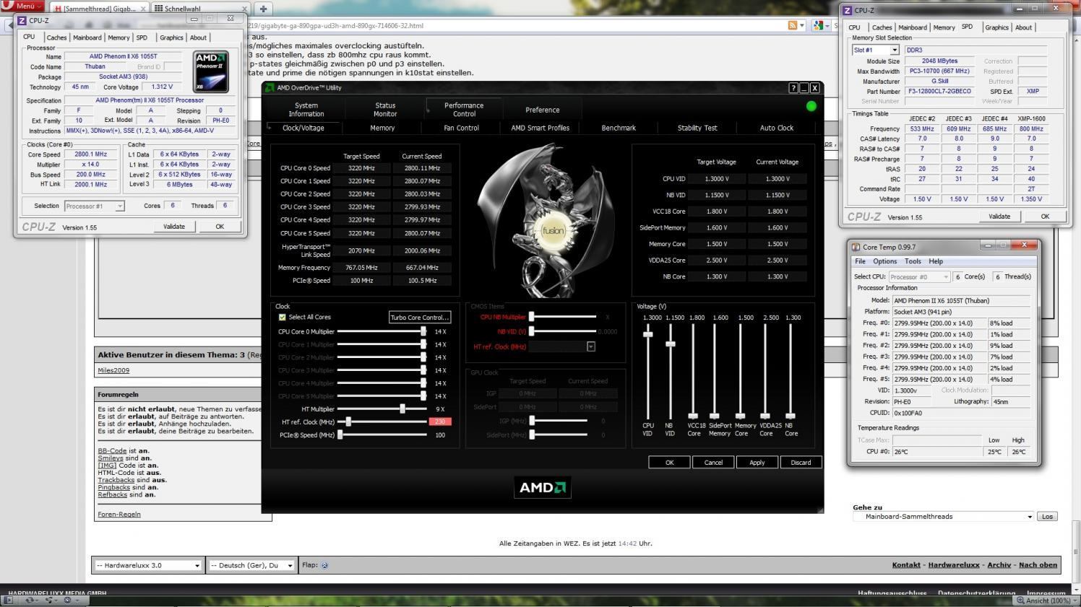This screenshot has width=1081, height=607.
Task: Click the AMD Phenom II logo in CPU-Z
Action: [211, 71]
